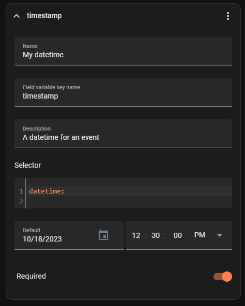Open the calendar date picker icon
245x306 pixels.
coord(103,235)
